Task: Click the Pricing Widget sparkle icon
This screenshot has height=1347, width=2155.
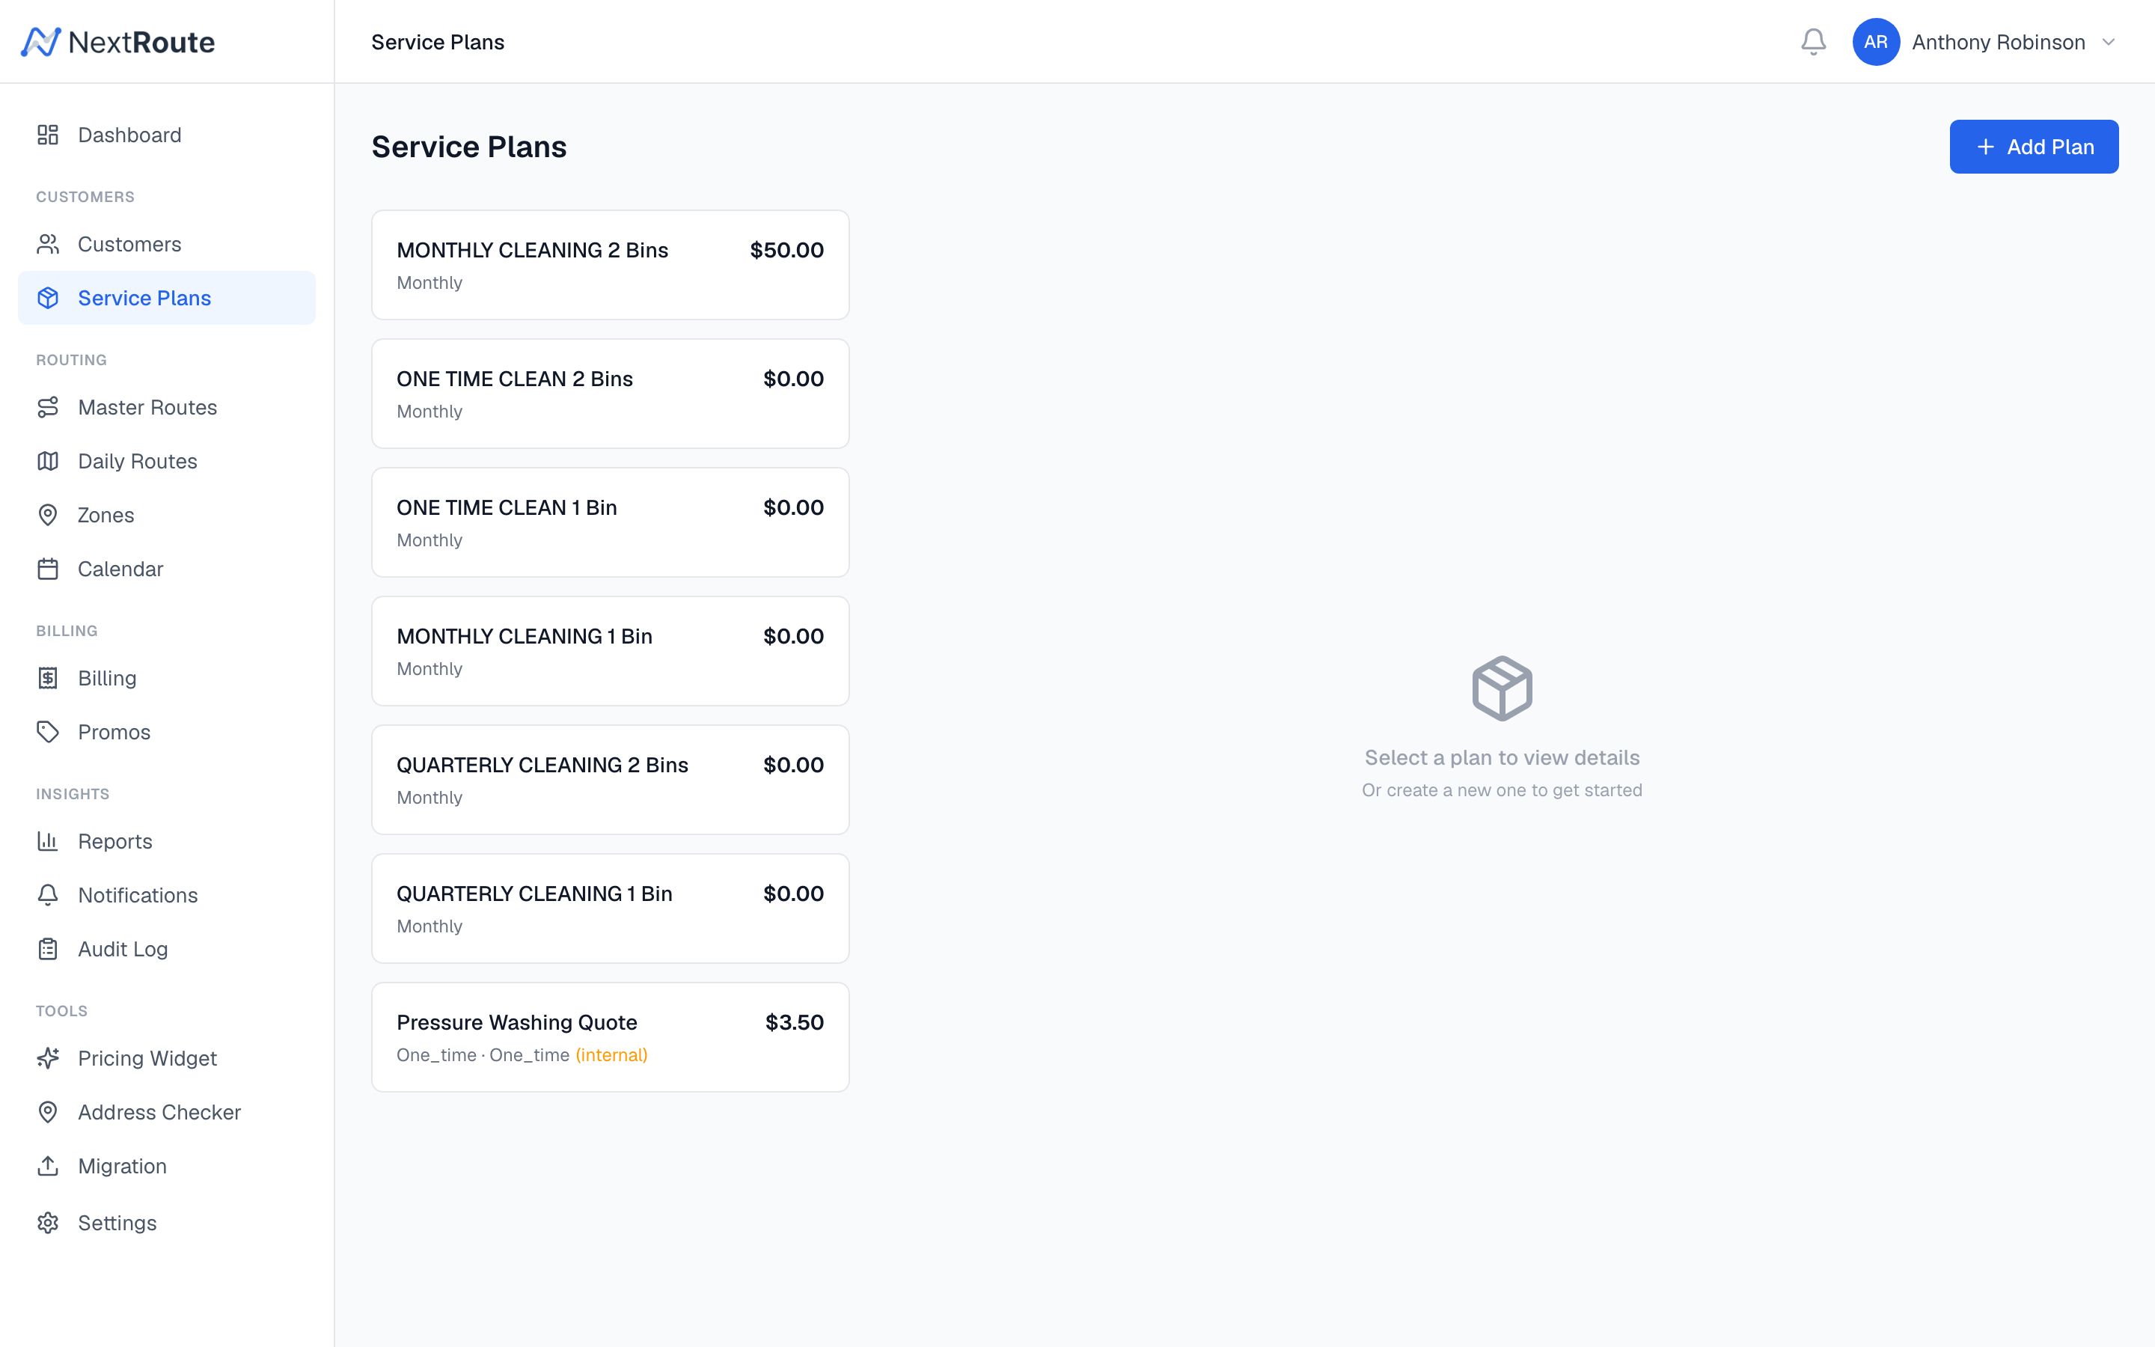Action: click(x=48, y=1058)
